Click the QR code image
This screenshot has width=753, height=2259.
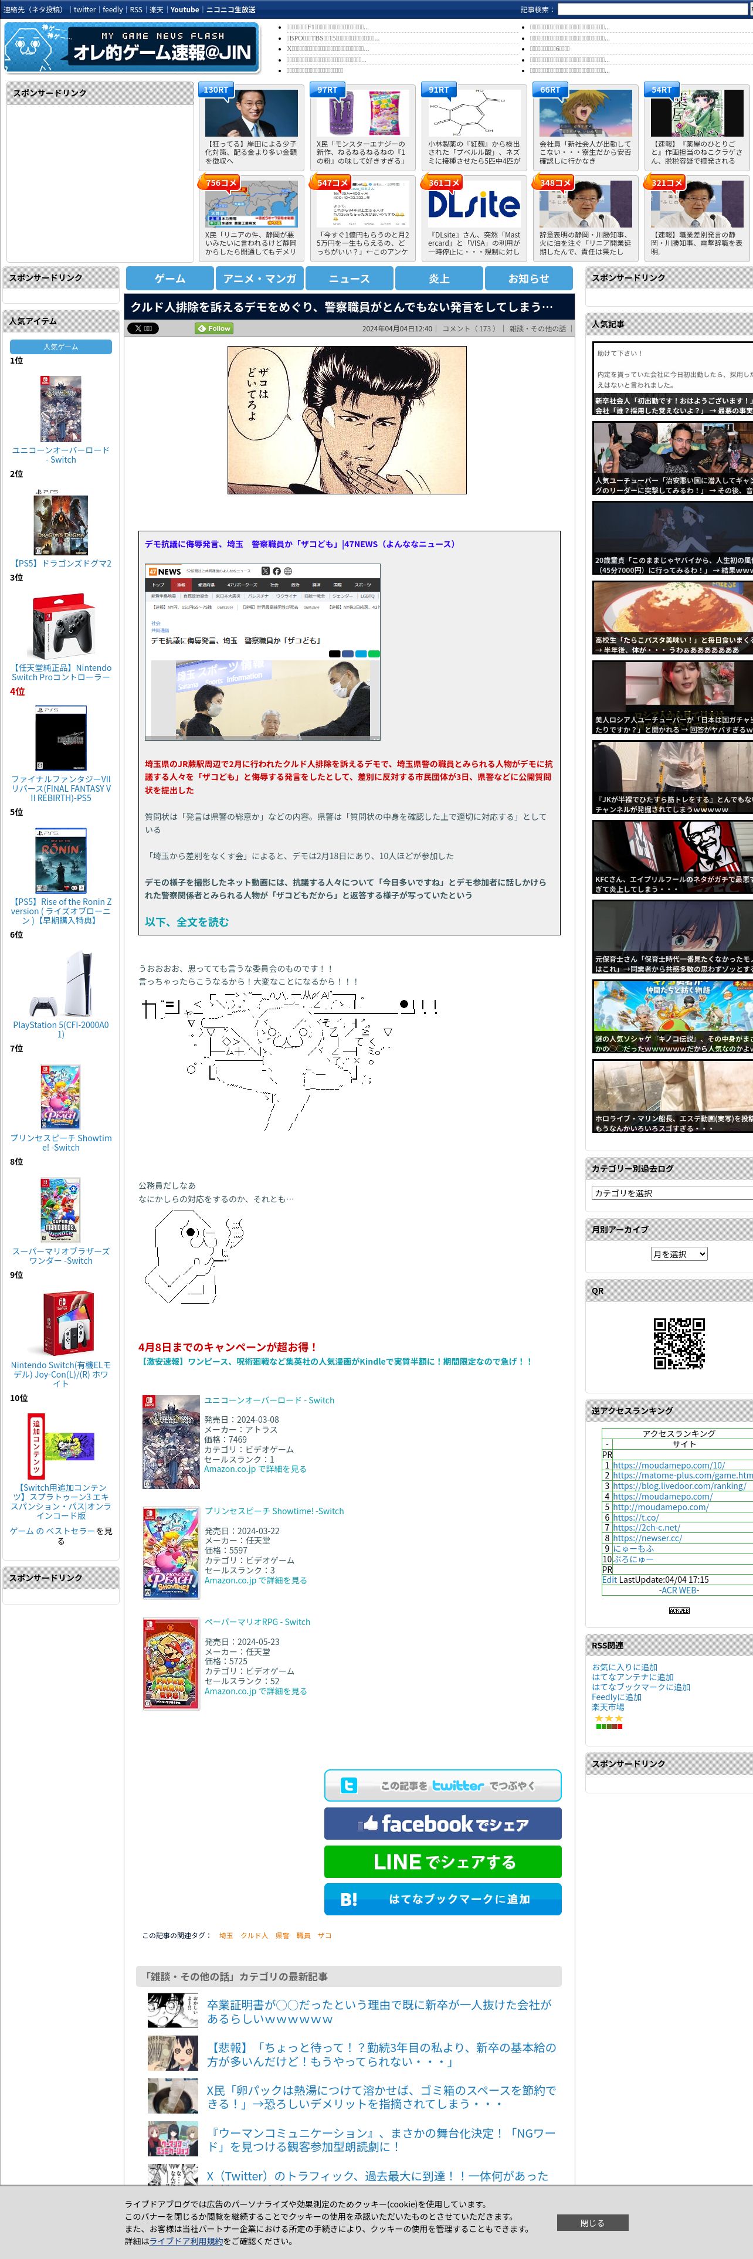pyautogui.click(x=679, y=1342)
